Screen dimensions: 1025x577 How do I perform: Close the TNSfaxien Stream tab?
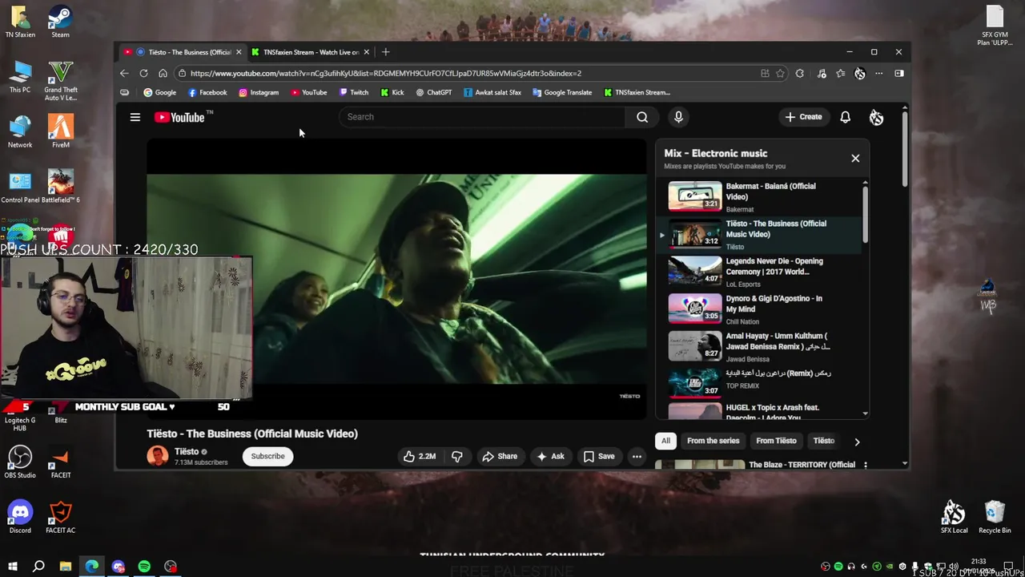coord(367,52)
